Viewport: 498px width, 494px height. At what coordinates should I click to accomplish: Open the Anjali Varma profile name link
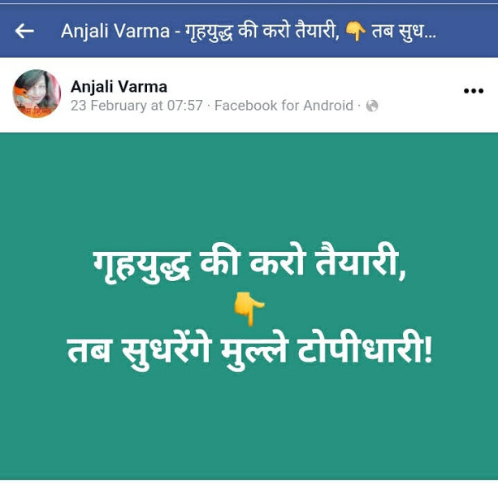click(x=119, y=87)
